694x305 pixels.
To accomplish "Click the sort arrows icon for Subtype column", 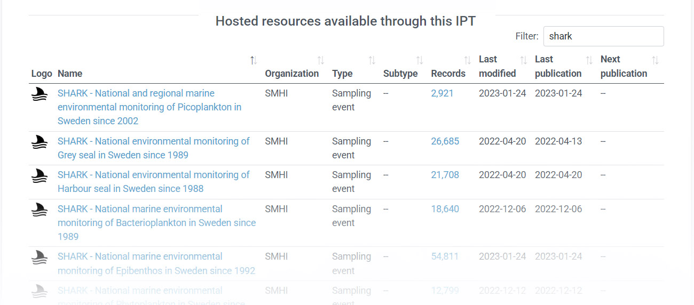I will [420, 60].
